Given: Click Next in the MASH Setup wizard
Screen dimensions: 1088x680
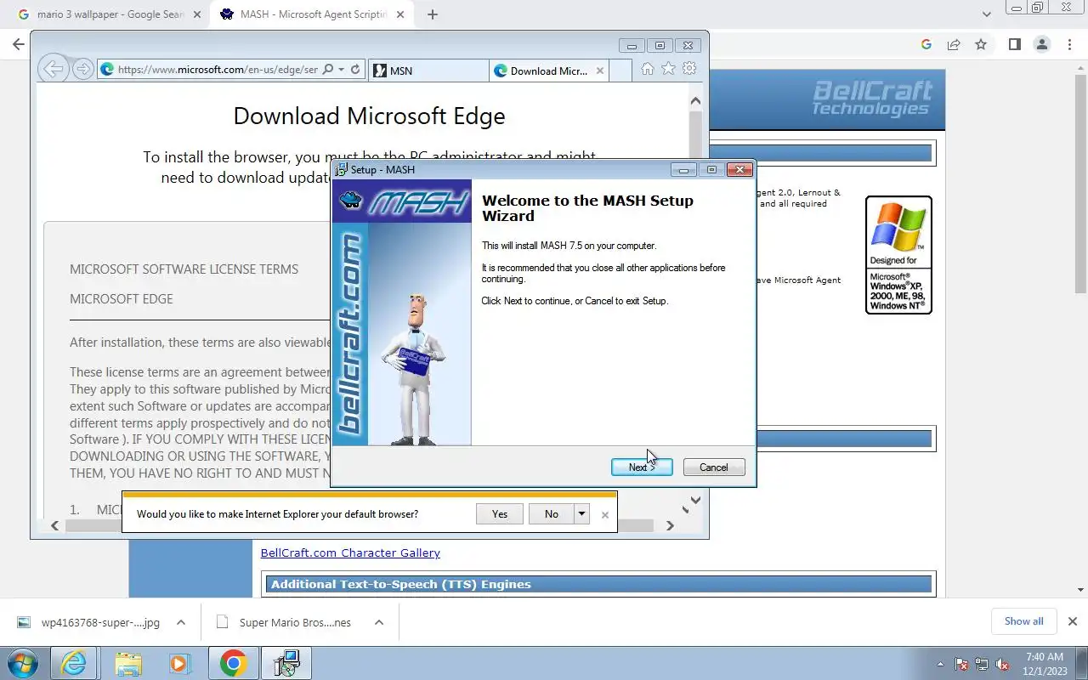Looking at the screenshot, I should pyautogui.click(x=642, y=467).
